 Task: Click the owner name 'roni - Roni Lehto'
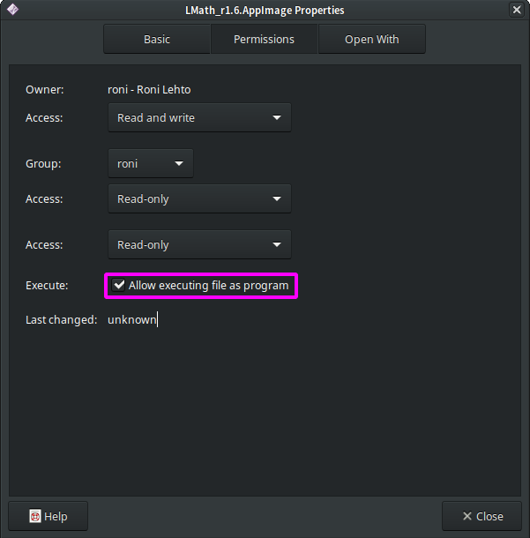(x=149, y=90)
